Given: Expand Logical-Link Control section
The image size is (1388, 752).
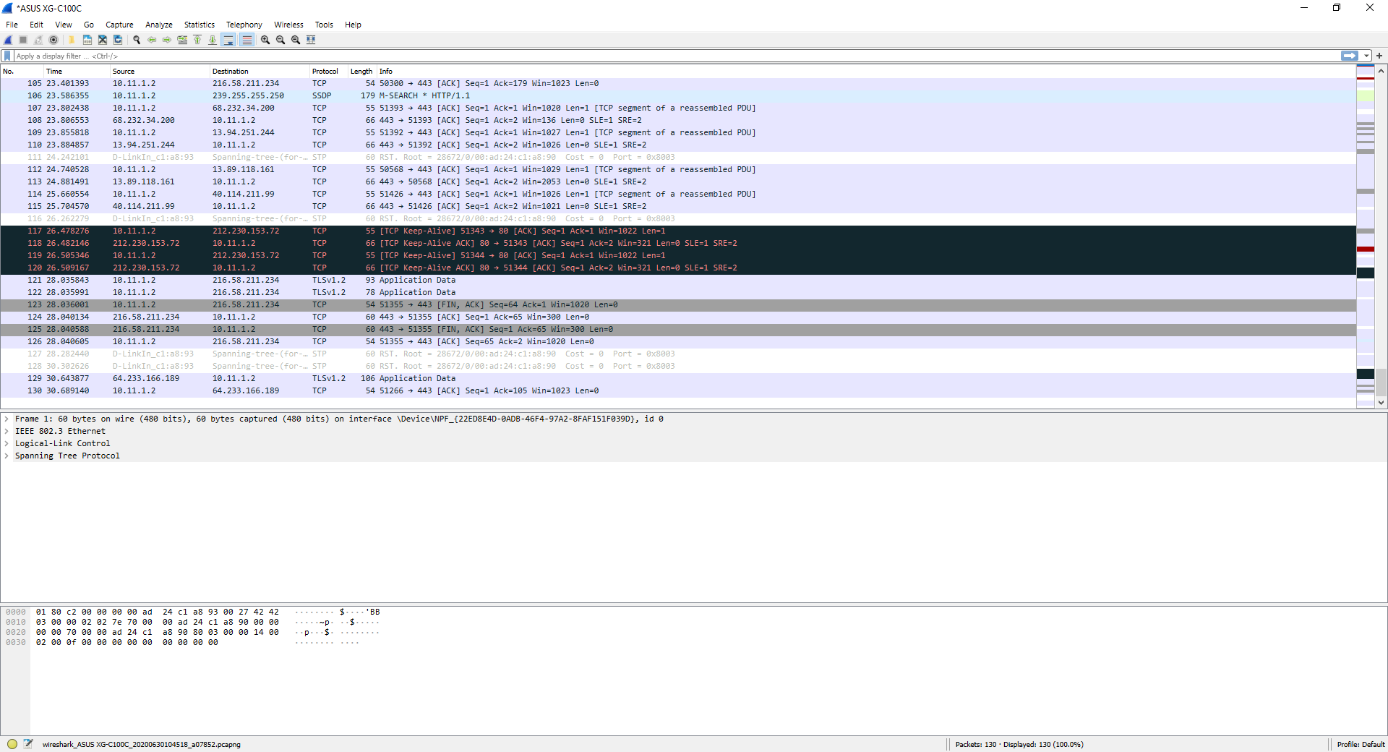Looking at the screenshot, I should pyautogui.click(x=7, y=443).
